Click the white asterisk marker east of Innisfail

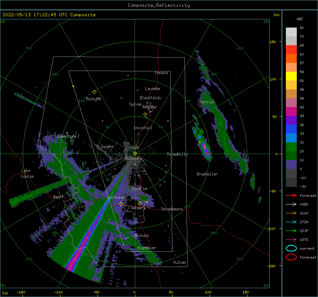coord(168,121)
